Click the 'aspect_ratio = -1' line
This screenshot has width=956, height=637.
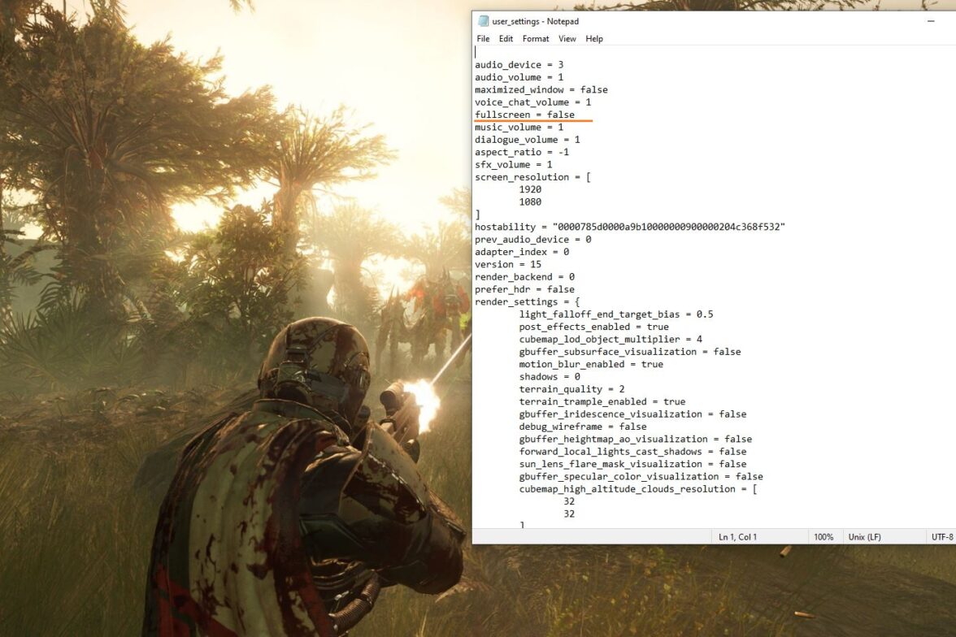click(522, 153)
